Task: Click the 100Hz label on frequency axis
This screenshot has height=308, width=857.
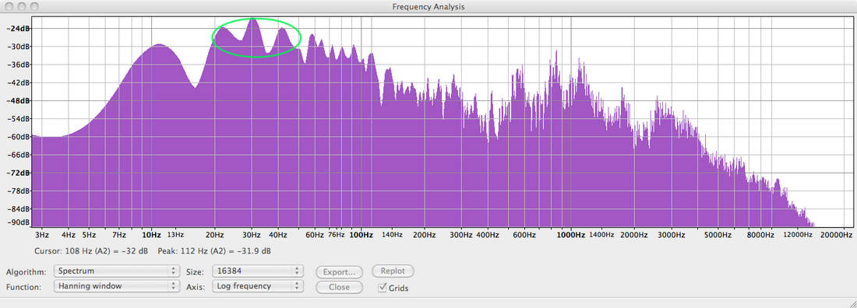Action: [361, 235]
